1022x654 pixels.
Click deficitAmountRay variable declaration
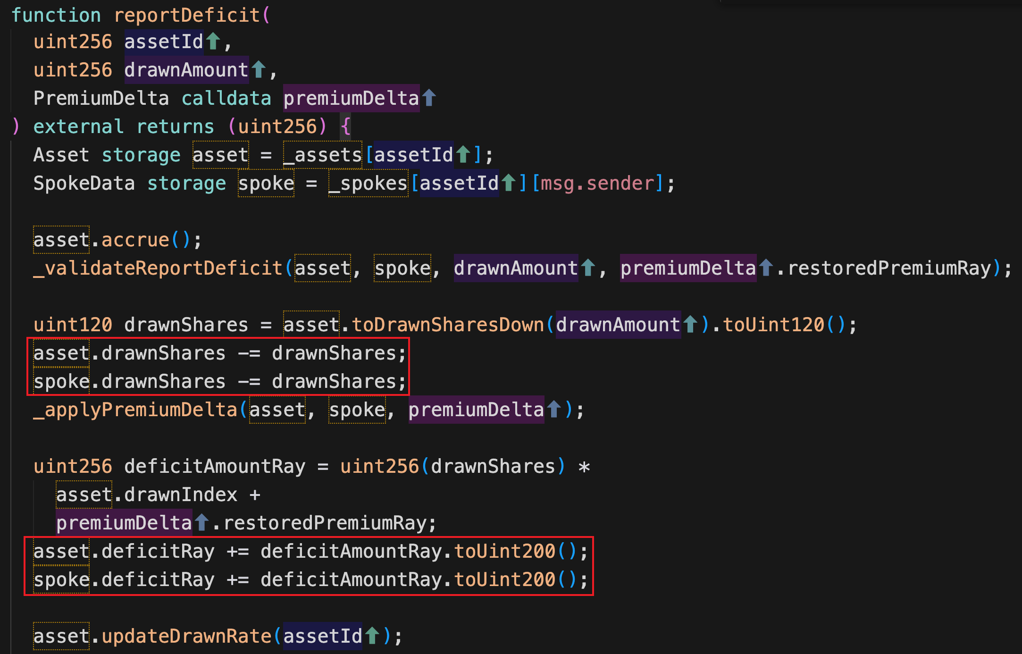[215, 466]
